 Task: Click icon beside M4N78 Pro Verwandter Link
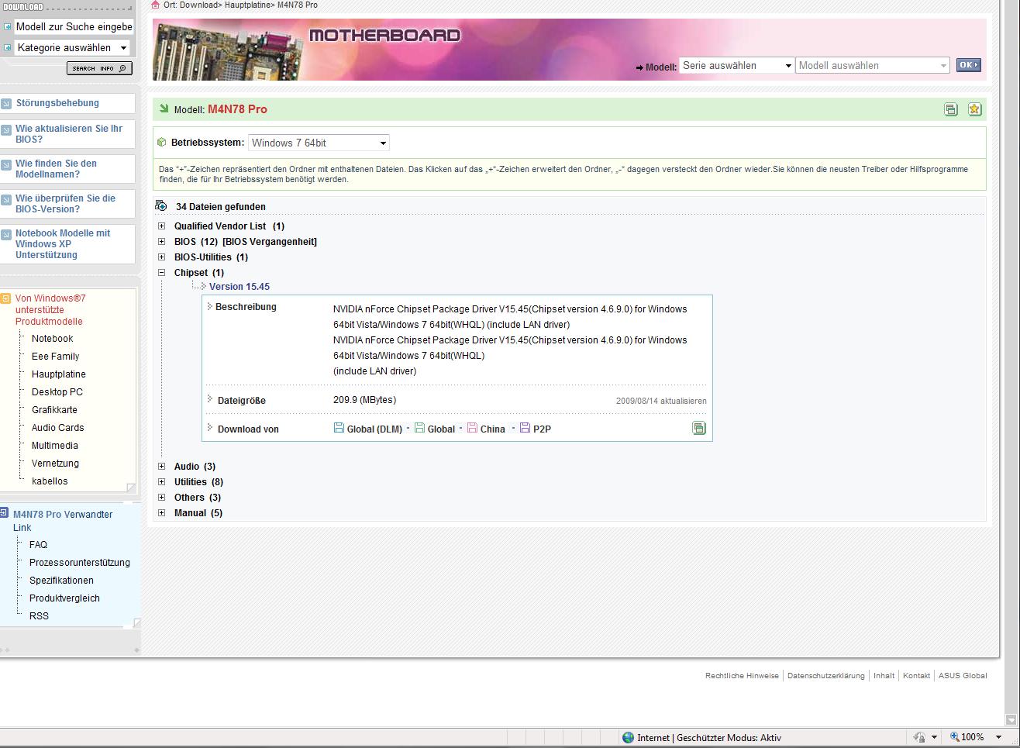tap(4, 513)
